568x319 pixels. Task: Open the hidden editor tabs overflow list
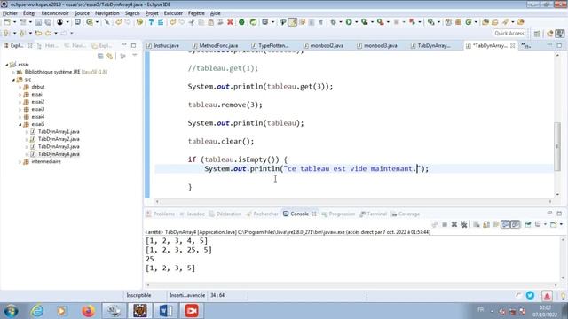pyautogui.click(x=526, y=45)
